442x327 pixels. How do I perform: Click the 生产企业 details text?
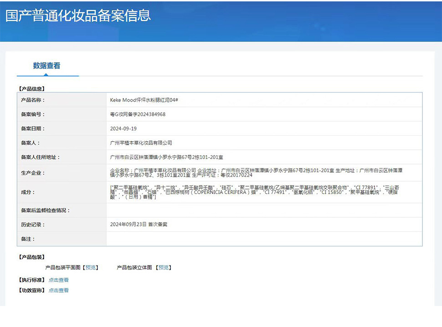pos(256,173)
